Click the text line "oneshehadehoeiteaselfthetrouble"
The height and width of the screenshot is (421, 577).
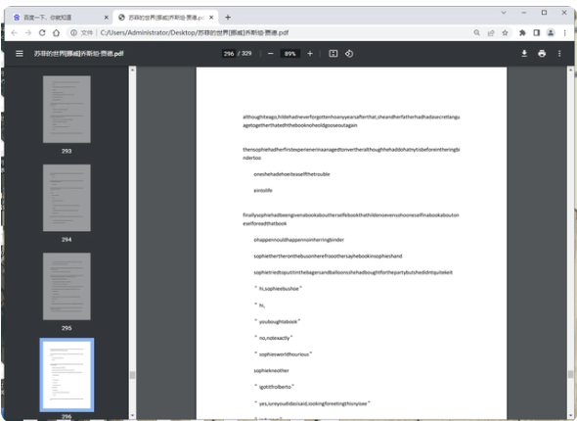(x=291, y=174)
